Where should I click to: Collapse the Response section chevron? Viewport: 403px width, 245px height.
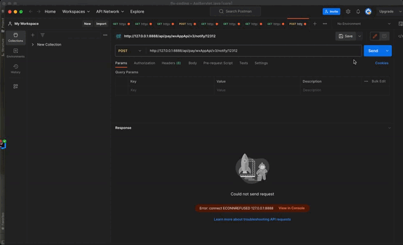pos(390,128)
